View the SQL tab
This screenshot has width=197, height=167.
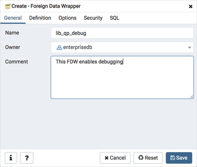(115, 18)
